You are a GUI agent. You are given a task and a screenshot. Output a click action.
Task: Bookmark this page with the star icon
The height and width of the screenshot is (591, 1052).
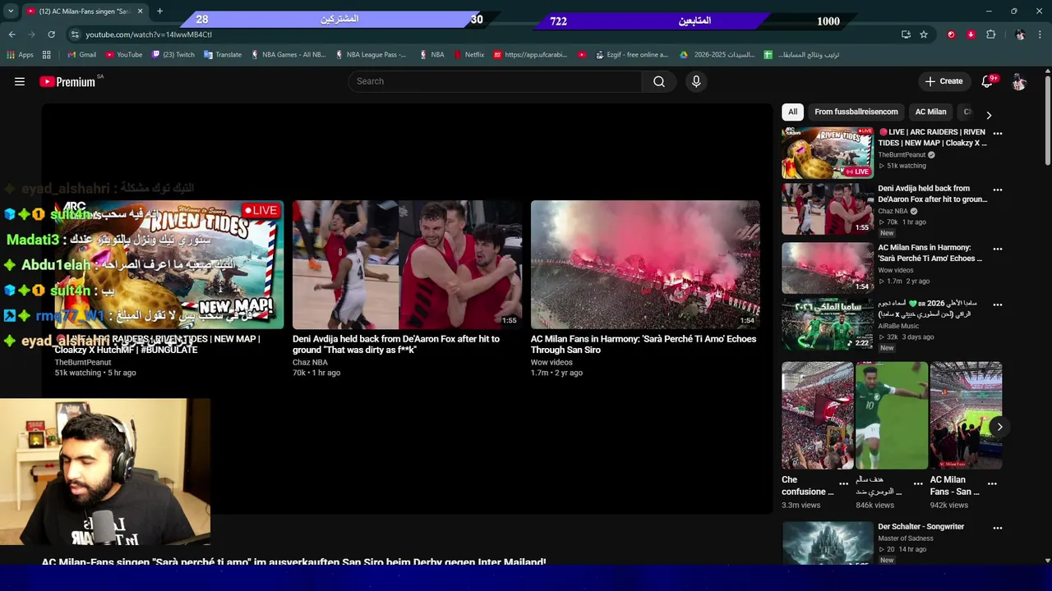[924, 34]
